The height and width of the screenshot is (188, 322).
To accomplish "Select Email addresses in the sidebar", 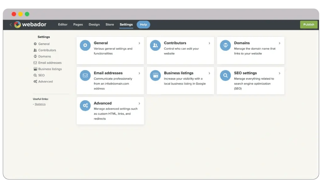I will (x=50, y=63).
